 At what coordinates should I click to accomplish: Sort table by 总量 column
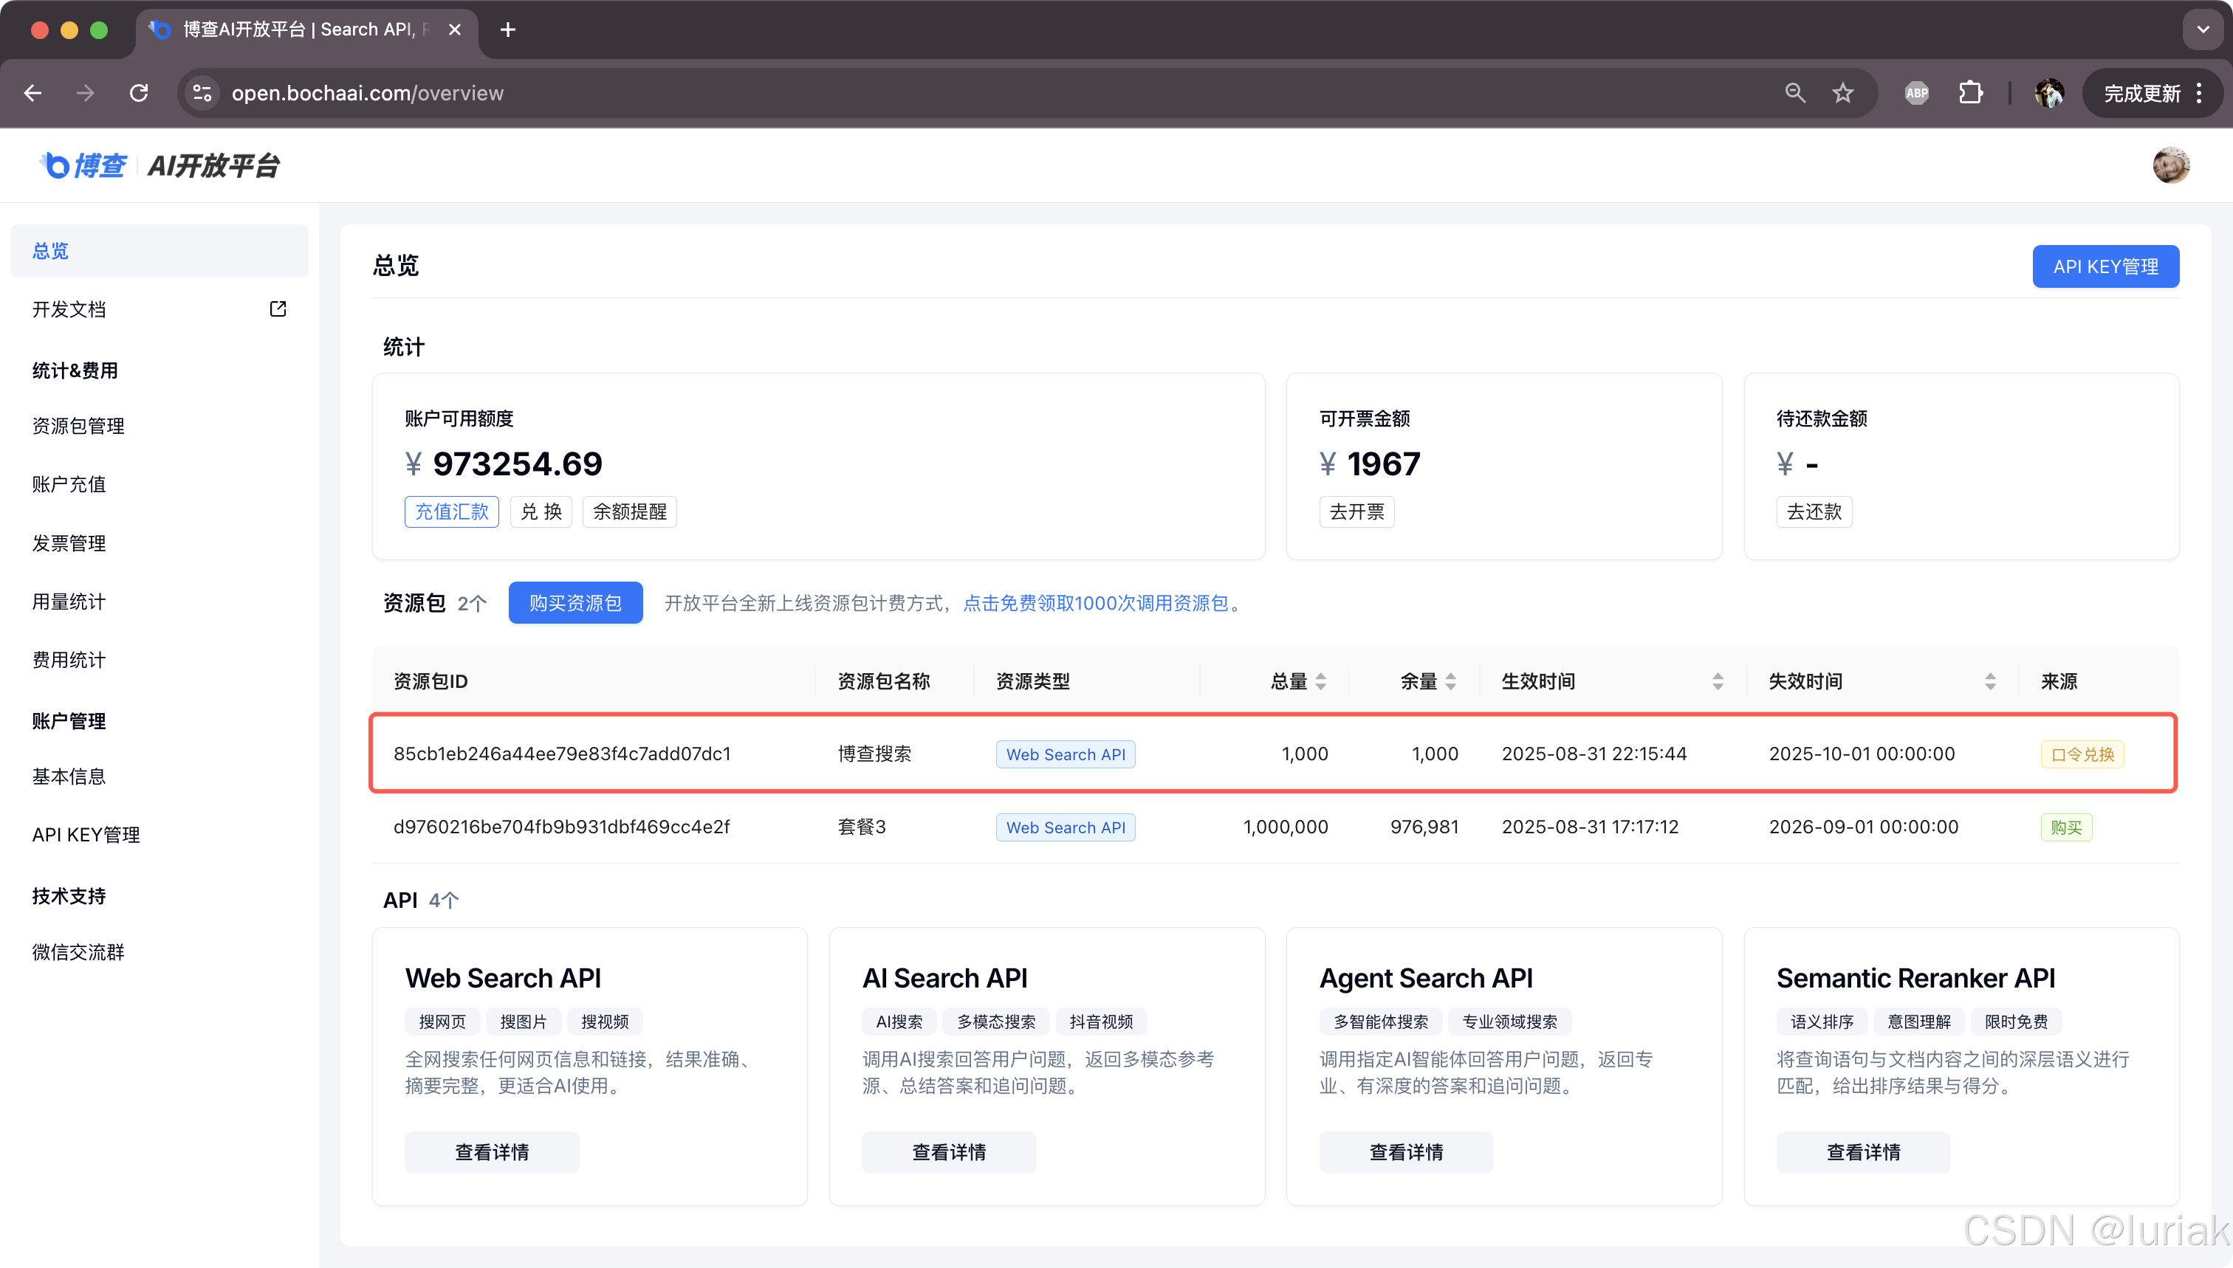[1321, 682]
